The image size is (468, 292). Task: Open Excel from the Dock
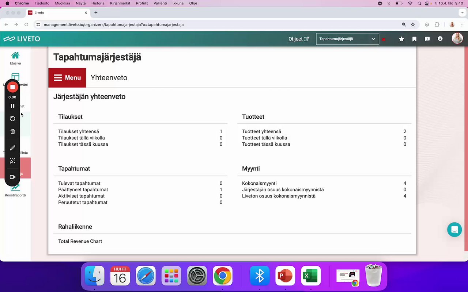pyautogui.click(x=311, y=276)
